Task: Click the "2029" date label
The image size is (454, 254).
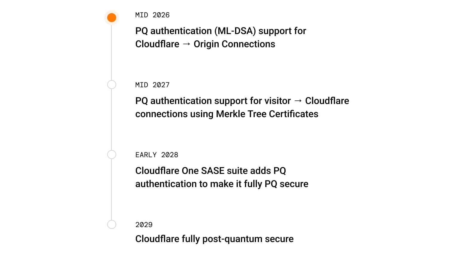Action: 144,225
